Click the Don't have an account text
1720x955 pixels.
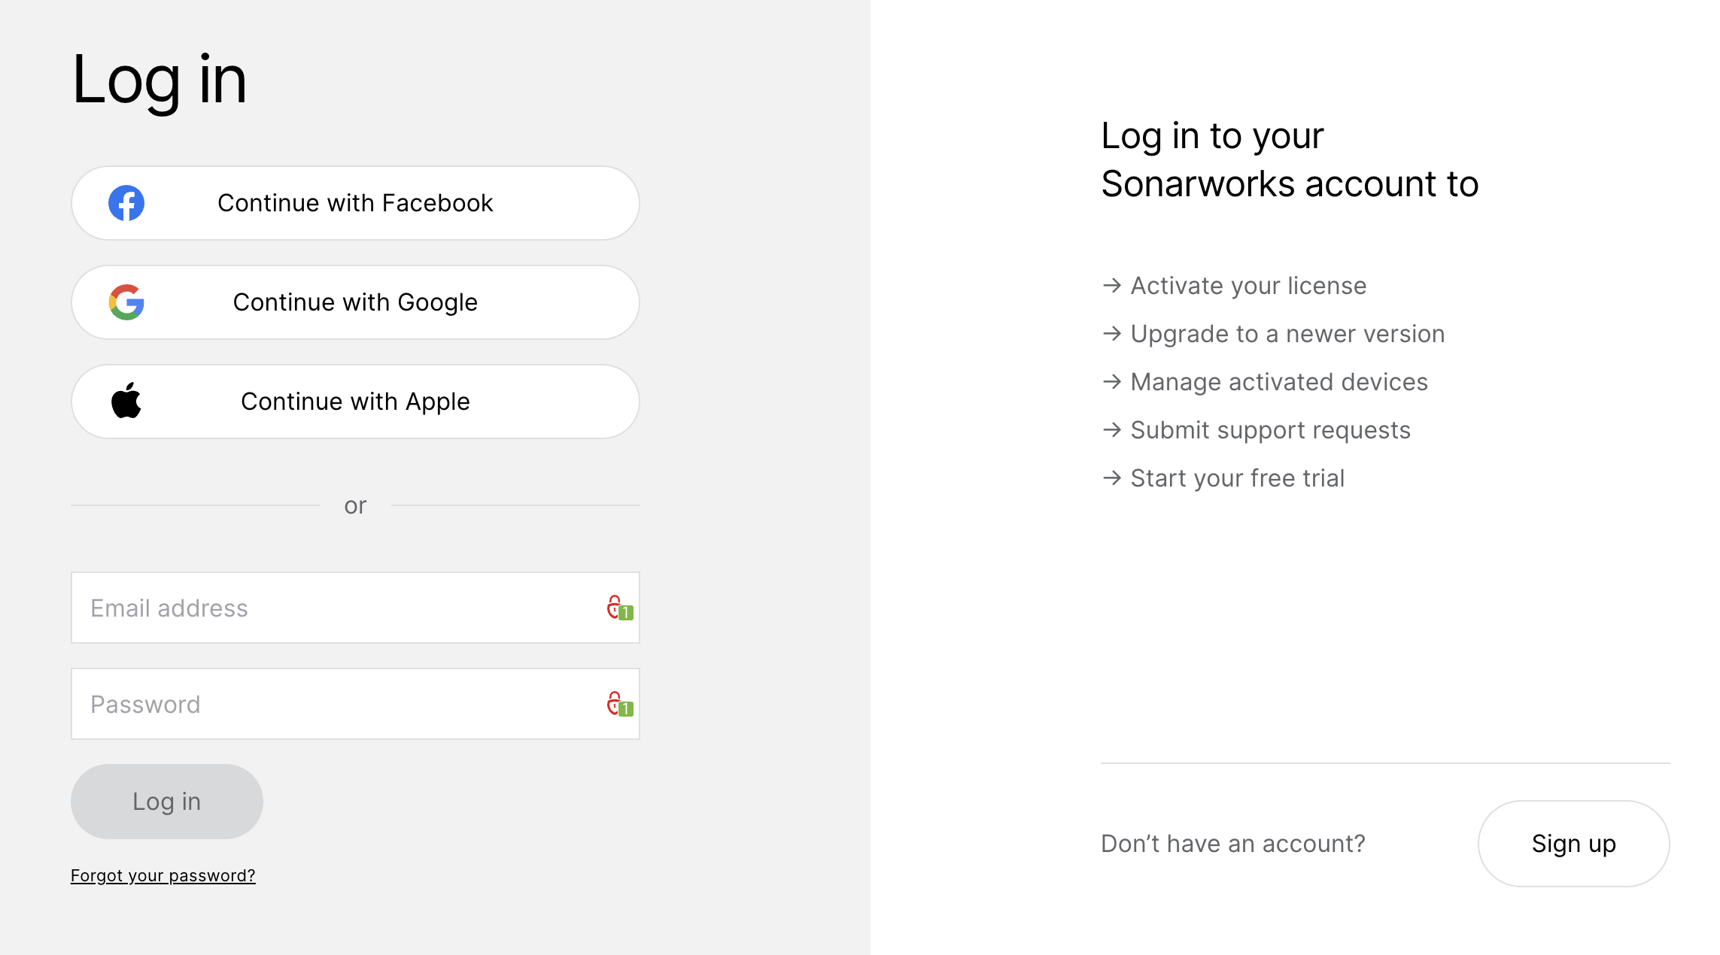pyautogui.click(x=1233, y=844)
